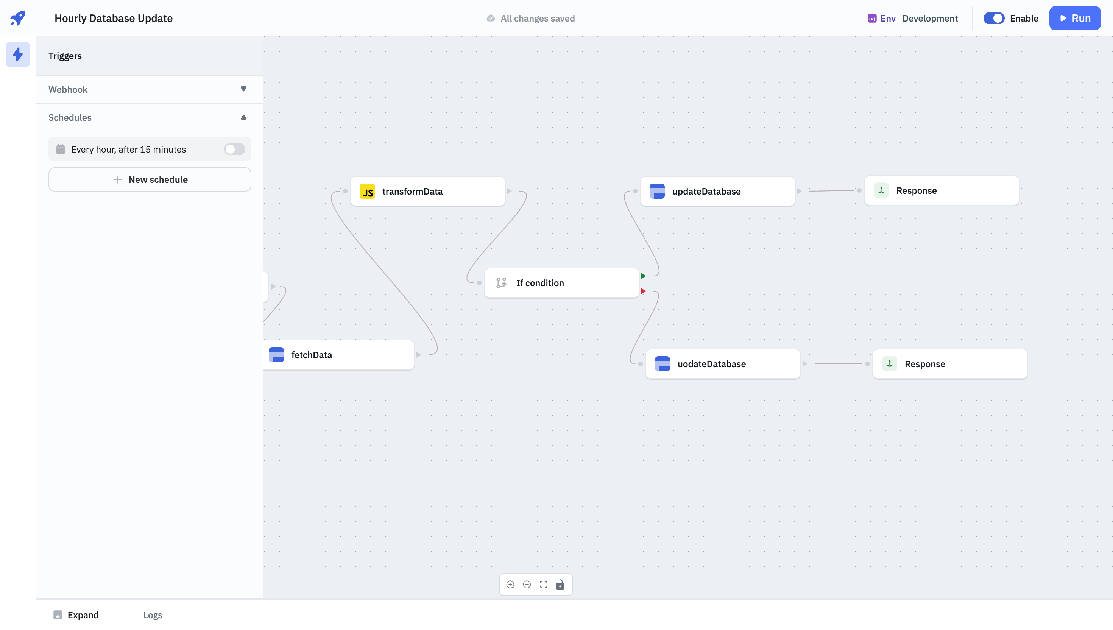The height and width of the screenshot is (630, 1113).
Task: Click Expand in the bottom panel
Action: point(76,615)
